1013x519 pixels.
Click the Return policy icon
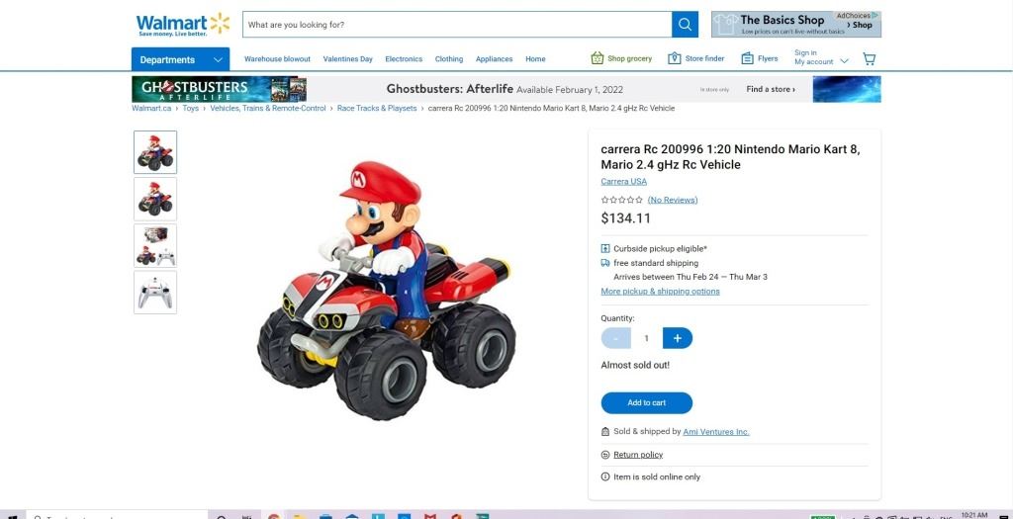(605, 455)
